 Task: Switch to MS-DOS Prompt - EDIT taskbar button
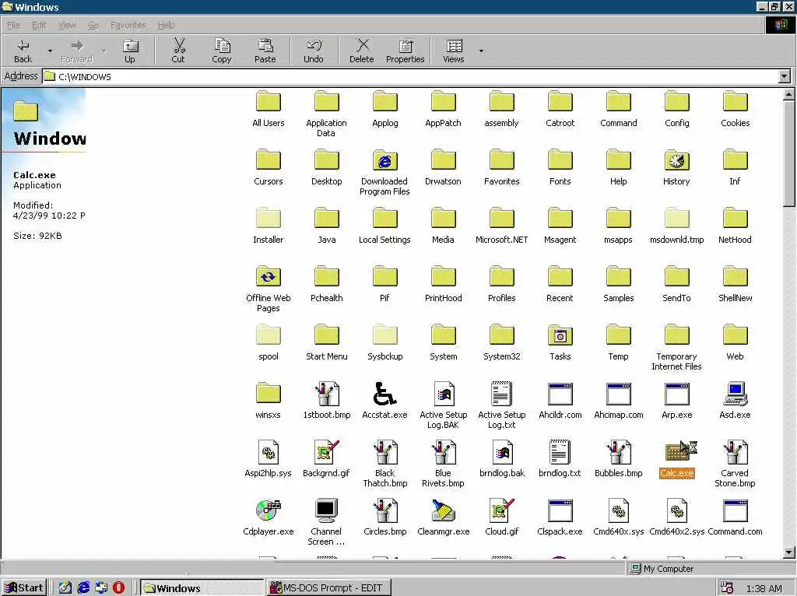point(329,588)
